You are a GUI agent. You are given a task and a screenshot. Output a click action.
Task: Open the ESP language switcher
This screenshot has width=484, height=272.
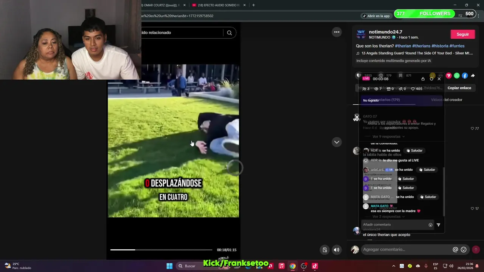tap(436, 266)
